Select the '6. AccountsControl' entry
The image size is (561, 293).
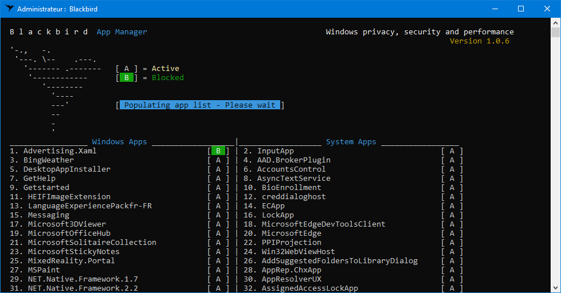point(285,169)
